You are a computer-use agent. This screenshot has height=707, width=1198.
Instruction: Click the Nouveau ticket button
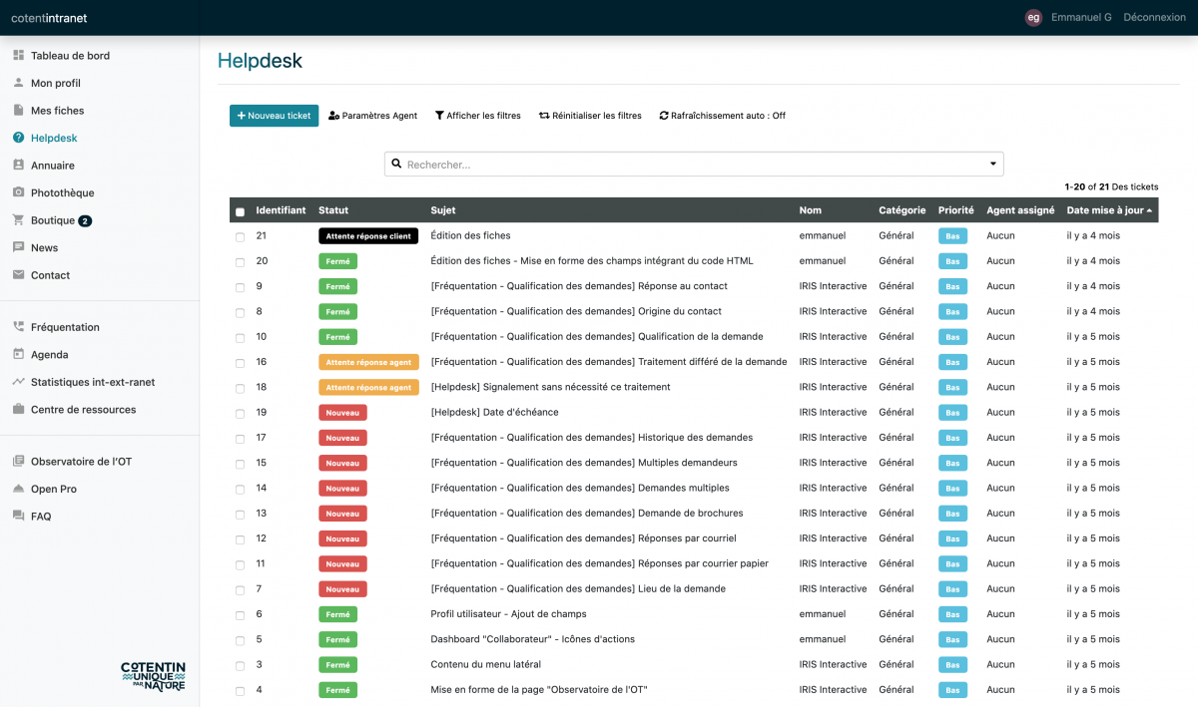pos(274,116)
